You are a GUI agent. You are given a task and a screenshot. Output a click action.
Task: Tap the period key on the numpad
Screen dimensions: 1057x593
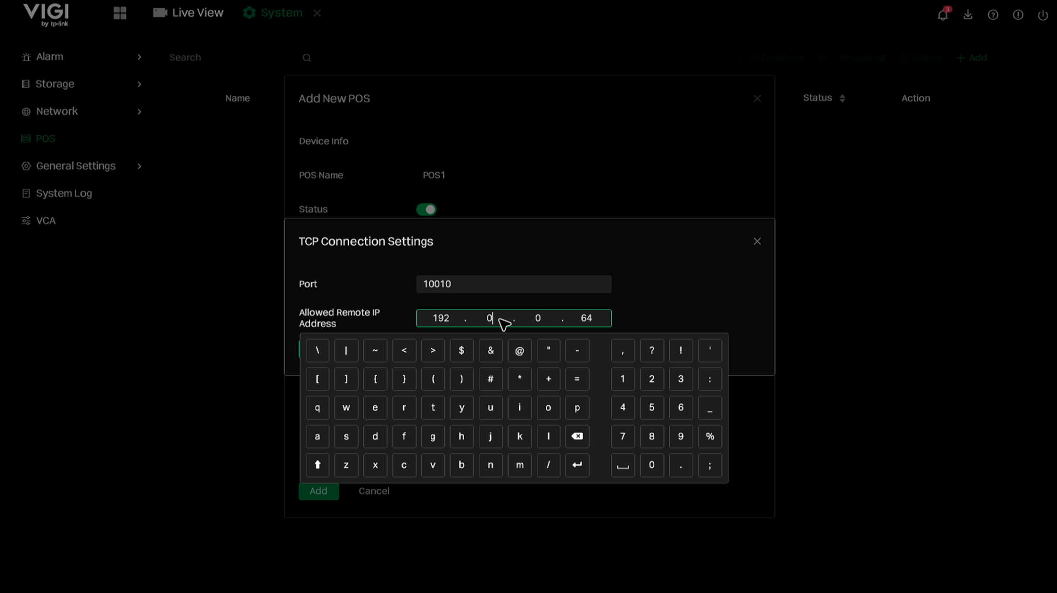coord(681,465)
